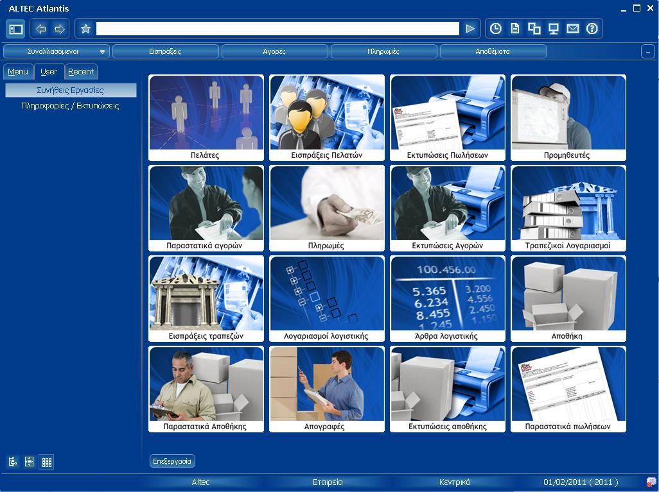Maximize the ALTEC Atlantis window
This screenshot has width=659, height=492.
[637, 8]
